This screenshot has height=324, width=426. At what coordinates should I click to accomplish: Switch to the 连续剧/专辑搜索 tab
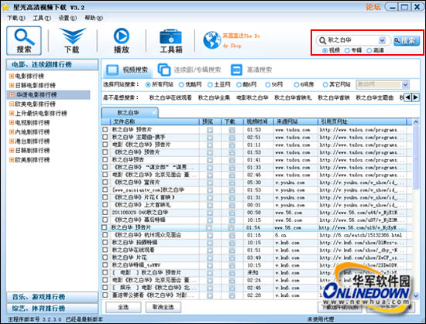190,70
